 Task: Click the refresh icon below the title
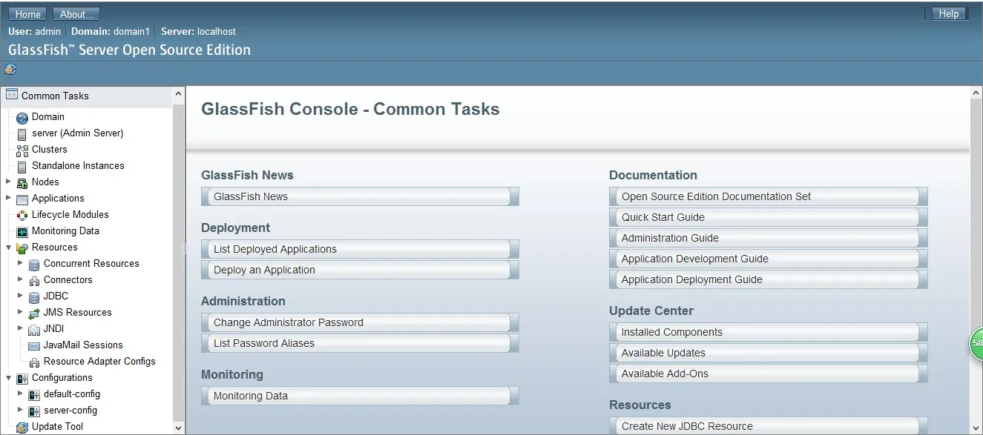click(10, 70)
